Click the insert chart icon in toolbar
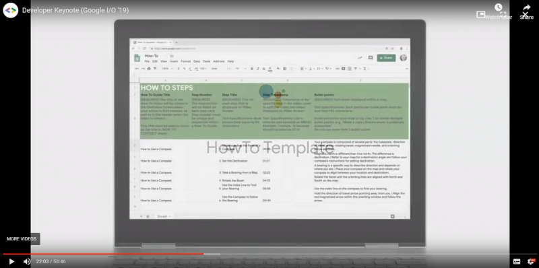The width and height of the screenshot is (539, 268). 349,69
